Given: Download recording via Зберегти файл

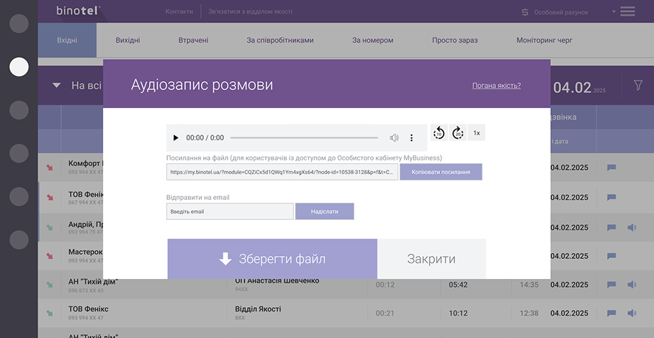Looking at the screenshot, I should [272, 259].
